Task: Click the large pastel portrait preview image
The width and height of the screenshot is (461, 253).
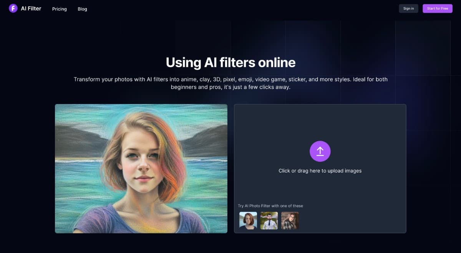Action: point(141,169)
